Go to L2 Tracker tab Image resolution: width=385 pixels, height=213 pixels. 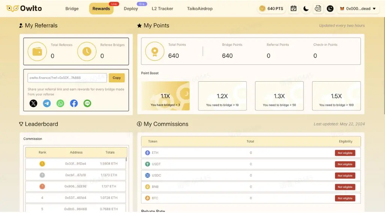(x=162, y=9)
